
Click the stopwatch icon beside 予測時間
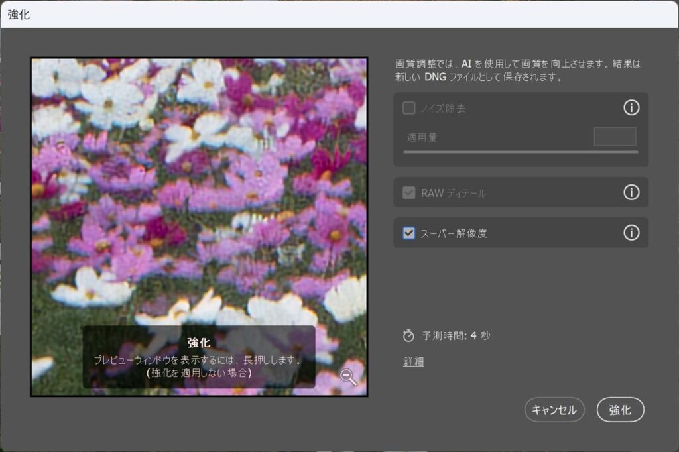click(408, 335)
